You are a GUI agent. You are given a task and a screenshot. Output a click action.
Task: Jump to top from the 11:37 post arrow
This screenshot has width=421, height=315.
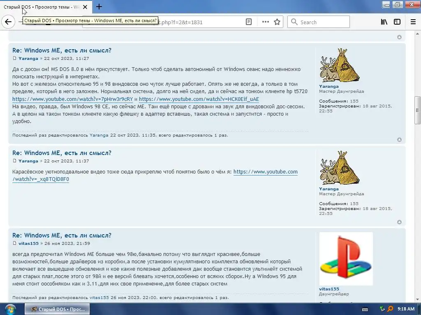[x=399, y=222]
